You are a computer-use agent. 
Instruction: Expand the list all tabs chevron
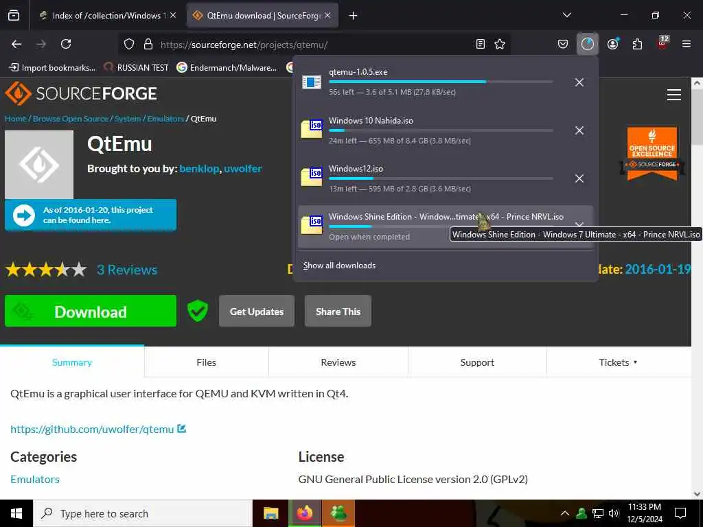(567, 15)
